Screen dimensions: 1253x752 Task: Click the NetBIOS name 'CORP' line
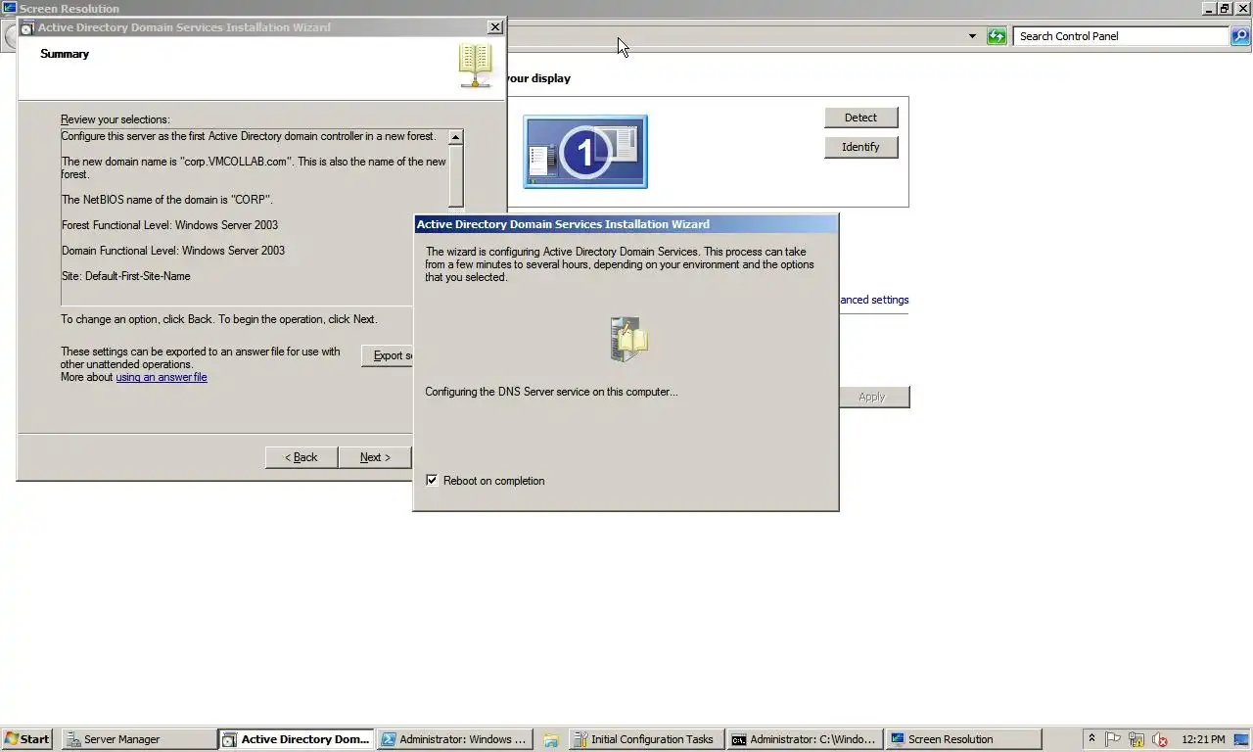pos(167,200)
